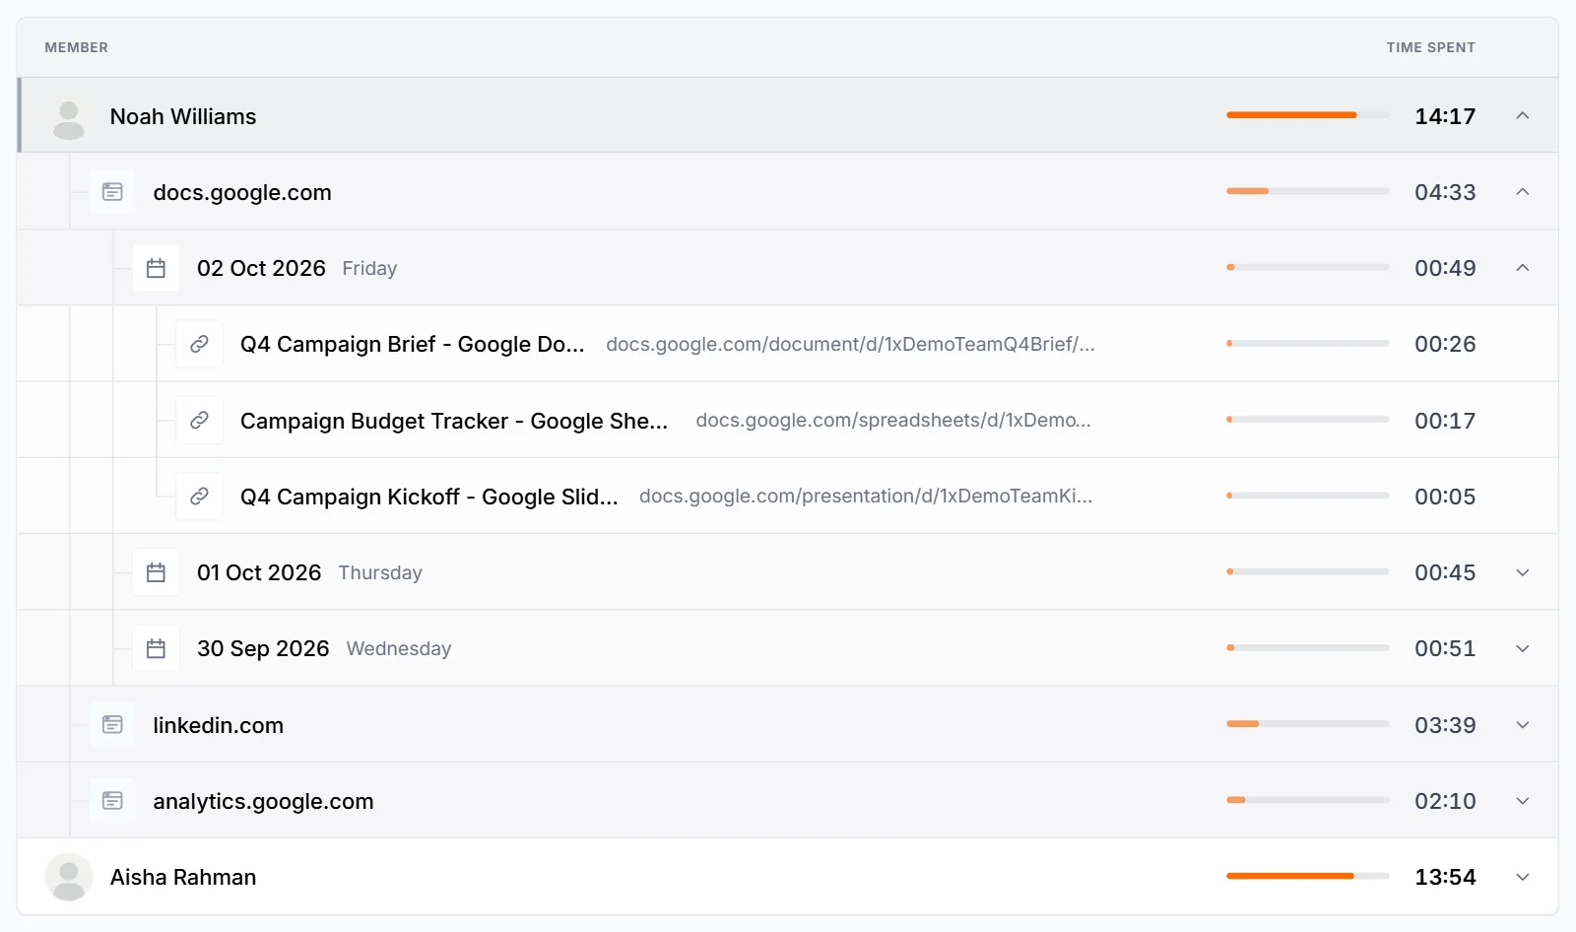Click the Campaign Budget Tracker page title

tap(454, 421)
